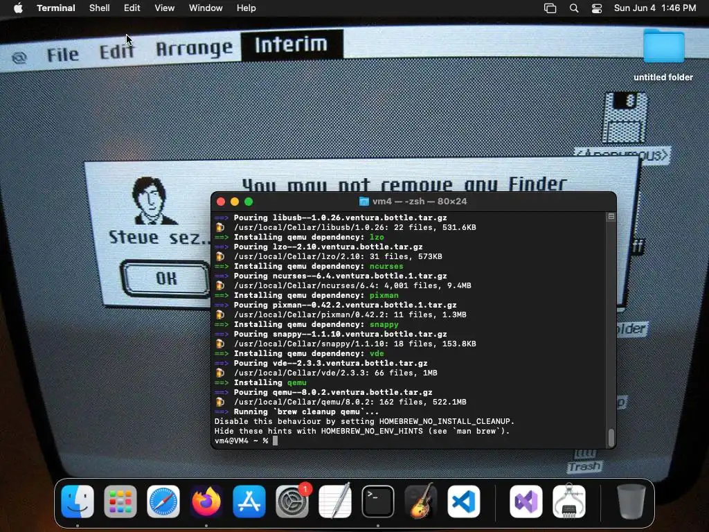Launch GarageBand from the Dock
709x532 pixels.
(421, 502)
